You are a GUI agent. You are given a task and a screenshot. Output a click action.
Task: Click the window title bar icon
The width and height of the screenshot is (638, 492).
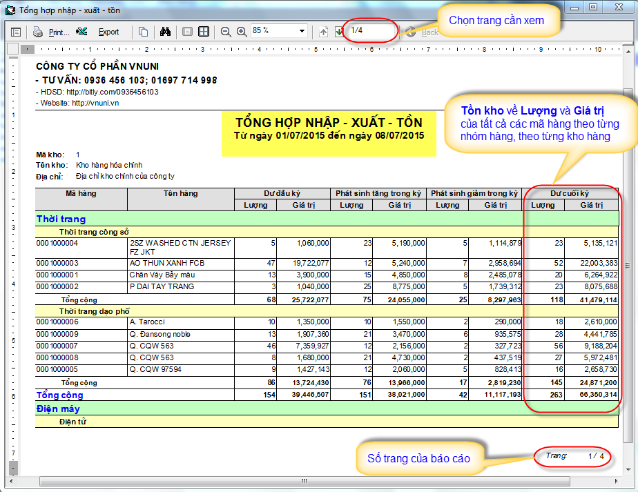click(10, 10)
